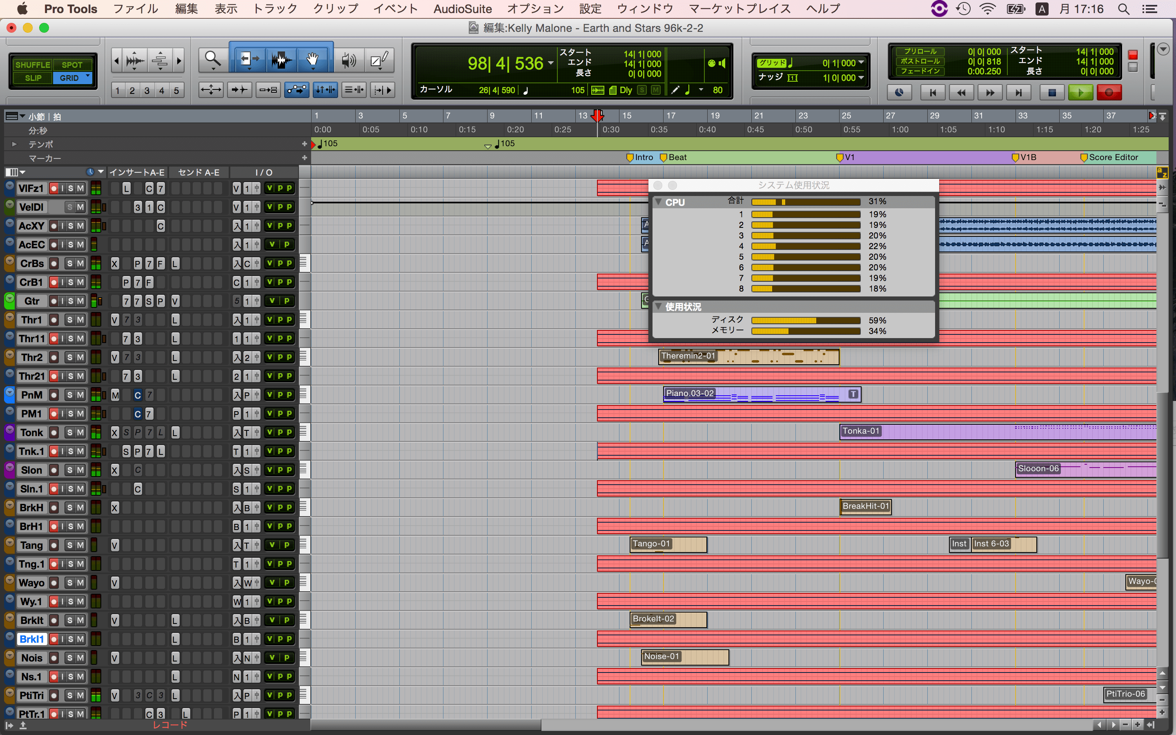This screenshot has width=1176, height=735.
Task: Click the audio waveform zoom button
Action: point(135,61)
